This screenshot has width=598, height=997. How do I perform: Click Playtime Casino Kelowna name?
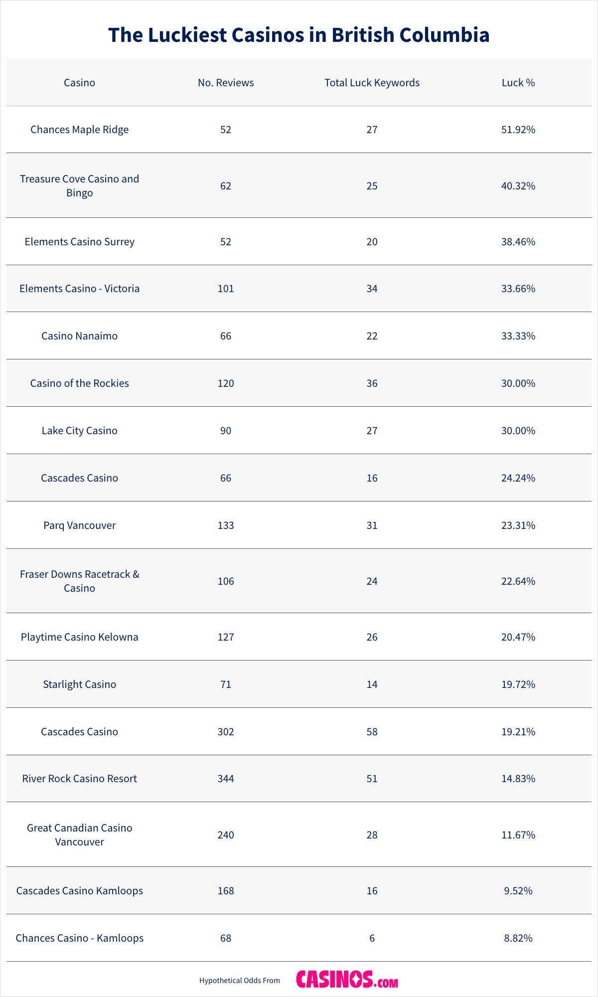(x=79, y=637)
